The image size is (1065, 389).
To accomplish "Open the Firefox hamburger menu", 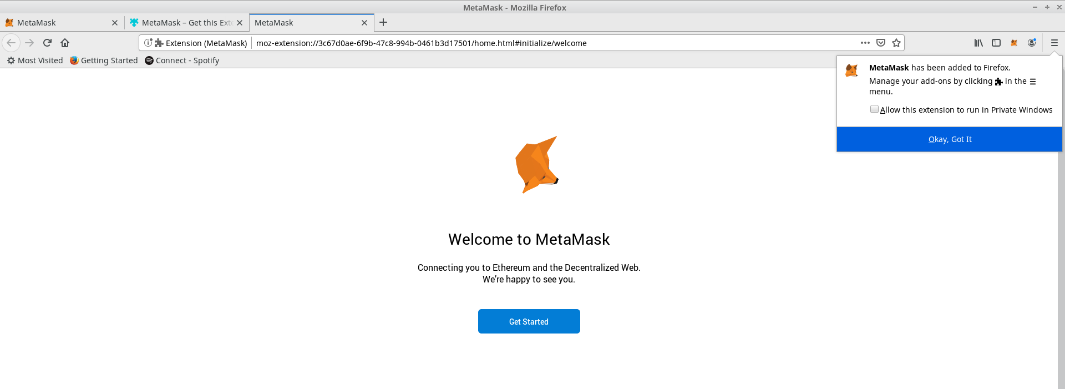I will (x=1054, y=43).
